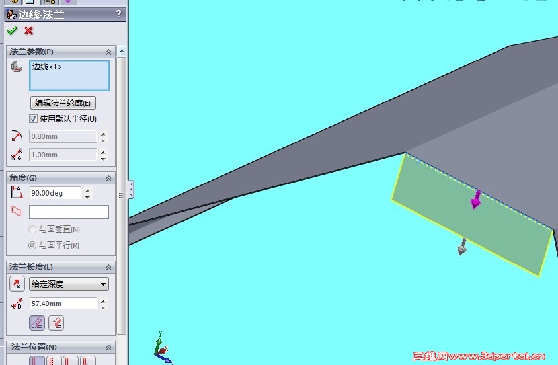The image size is (558, 365).
Task: Select 边线<1> in the edge selection box
Action: tap(47, 67)
